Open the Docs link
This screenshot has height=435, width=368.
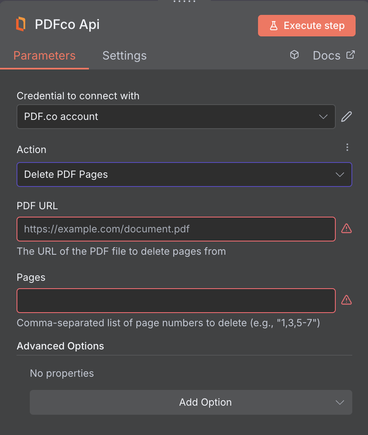click(326, 55)
